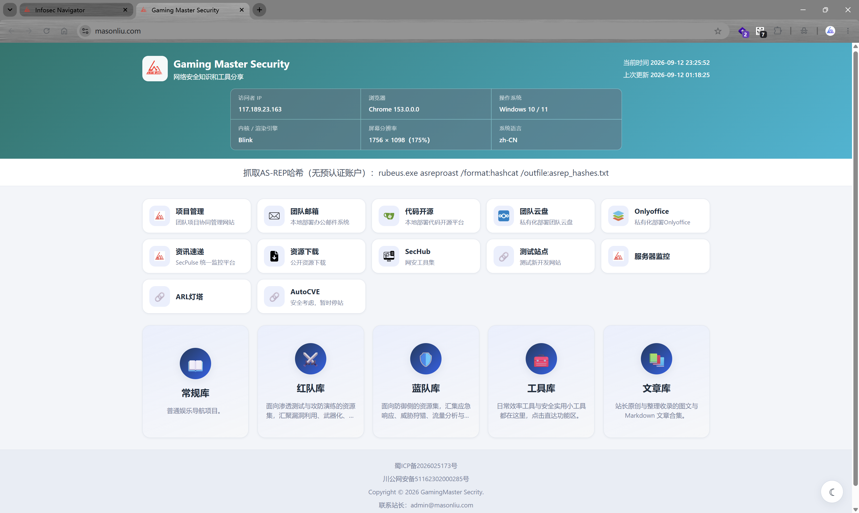Click the admin@masonliu.com email link
The width and height of the screenshot is (859, 513).
tap(442, 505)
